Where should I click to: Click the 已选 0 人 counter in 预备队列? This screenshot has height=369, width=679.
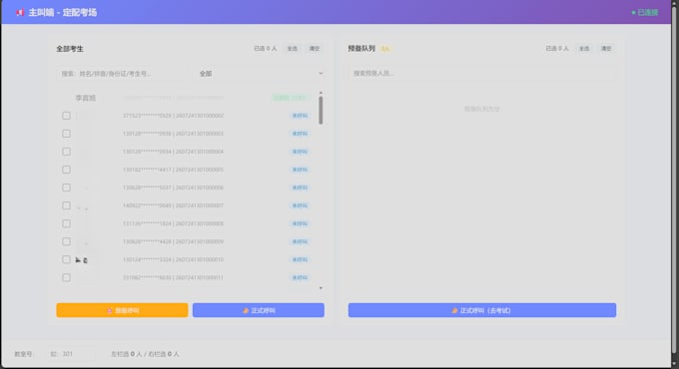click(x=557, y=49)
